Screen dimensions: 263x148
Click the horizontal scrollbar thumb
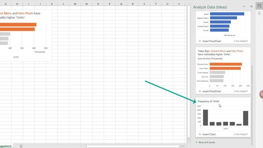tap(133, 146)
